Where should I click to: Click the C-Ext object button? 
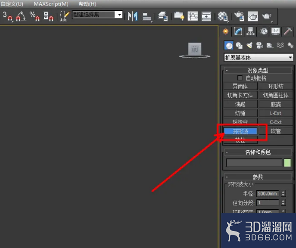[276, 122]
